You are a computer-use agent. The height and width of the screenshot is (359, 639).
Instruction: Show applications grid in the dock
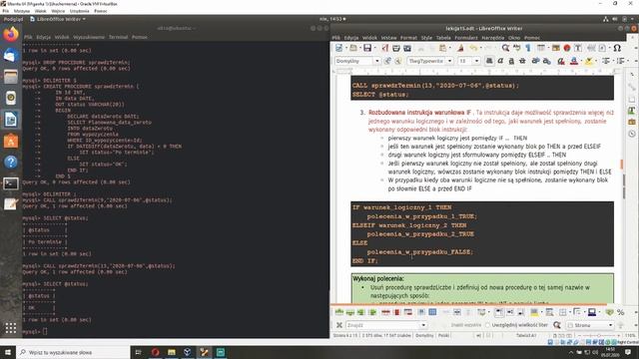click(11, 328)
